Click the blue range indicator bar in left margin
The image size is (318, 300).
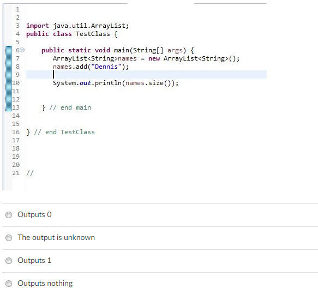pyautogui.click(x=9, y=79)
